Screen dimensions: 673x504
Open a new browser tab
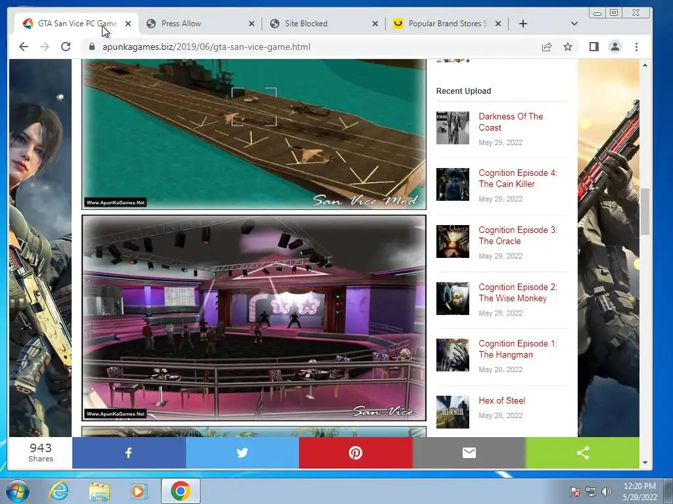pyautogui.click(x=522, y=24)
